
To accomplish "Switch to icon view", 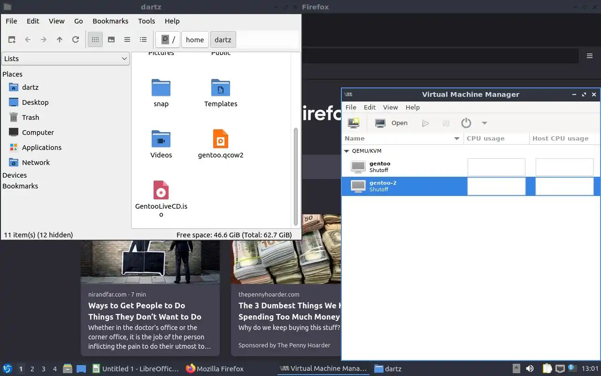I will (x=95, y=39).
